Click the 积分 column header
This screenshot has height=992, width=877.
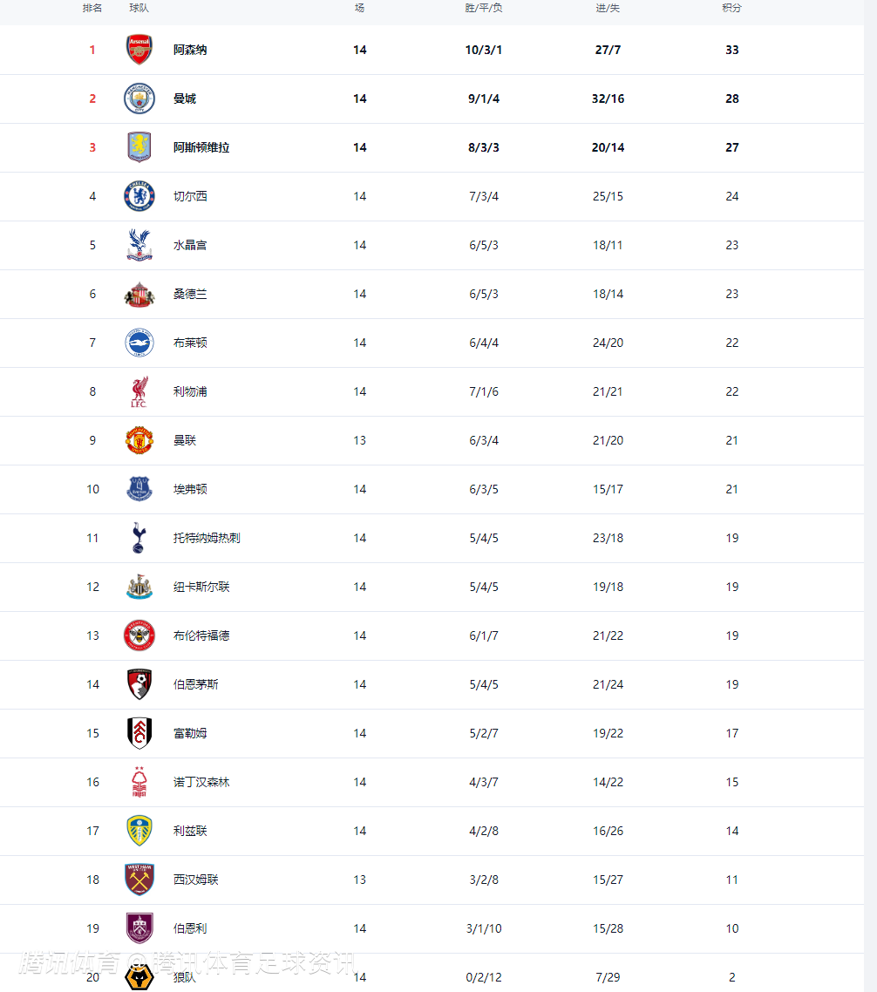pos(732,8)
